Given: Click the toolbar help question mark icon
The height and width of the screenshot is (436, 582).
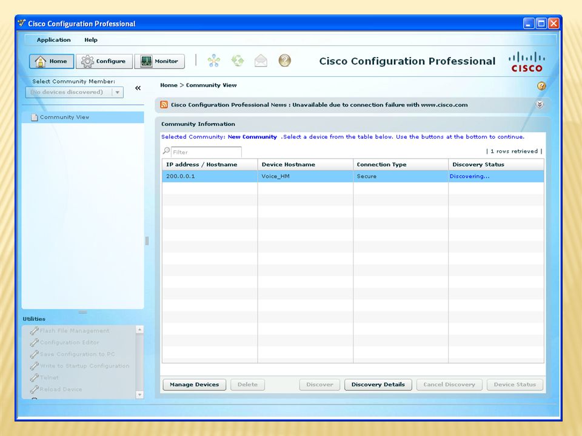Looking at the screenshot, I should [285, 61].
